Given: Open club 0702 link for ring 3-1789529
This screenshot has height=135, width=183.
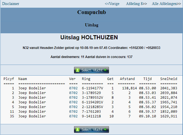Looking at the screenshot, I should pos(73,93).
